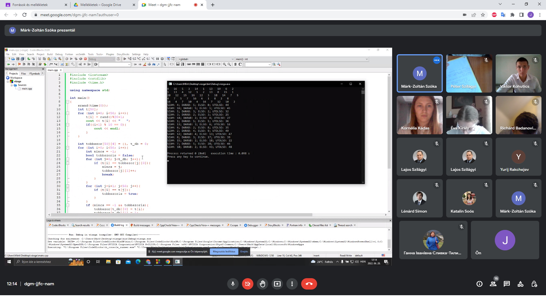Viewport: 546px width, 306px height.
Task: Turn on the camera toggle
Action: click(x=248, y=284)
